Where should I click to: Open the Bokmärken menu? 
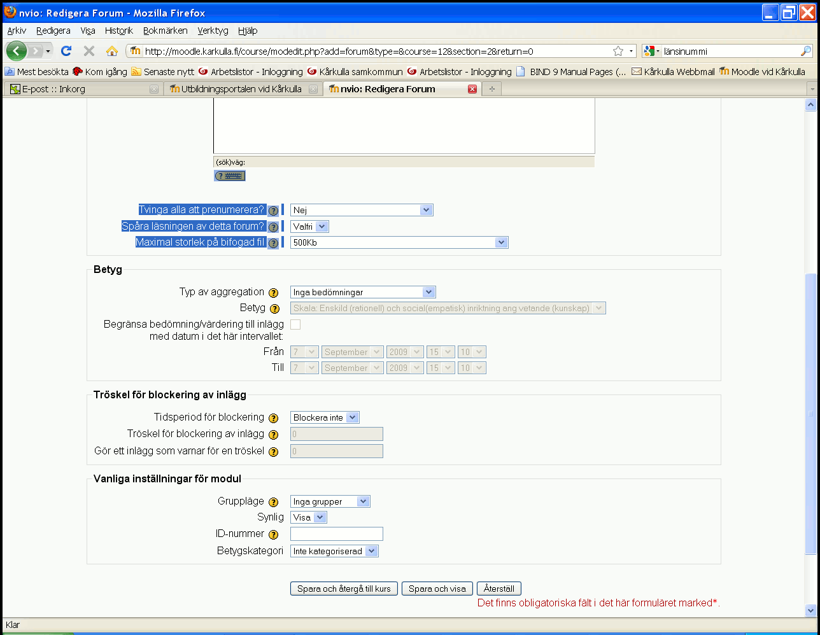coord(166,31)
